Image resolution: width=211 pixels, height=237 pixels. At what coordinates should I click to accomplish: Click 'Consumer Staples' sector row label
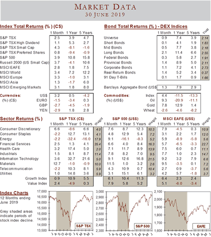(x=15, y=134)
